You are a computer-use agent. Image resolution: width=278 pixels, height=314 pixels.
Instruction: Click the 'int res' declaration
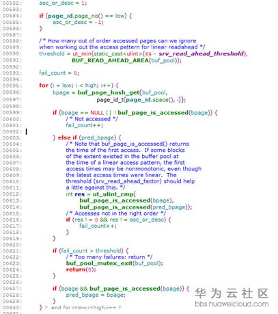click(x=75, y=194)
